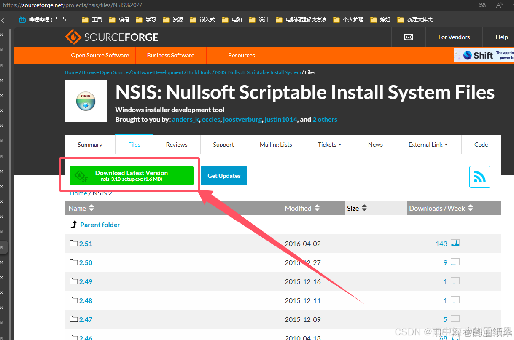
Task: Open the Code tab
Action: pos(481,145)
